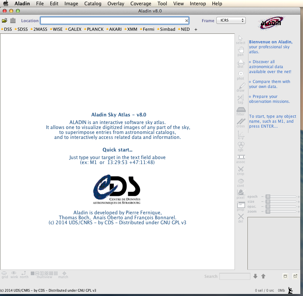Load the NED bookmark

(x=184, y=29)
